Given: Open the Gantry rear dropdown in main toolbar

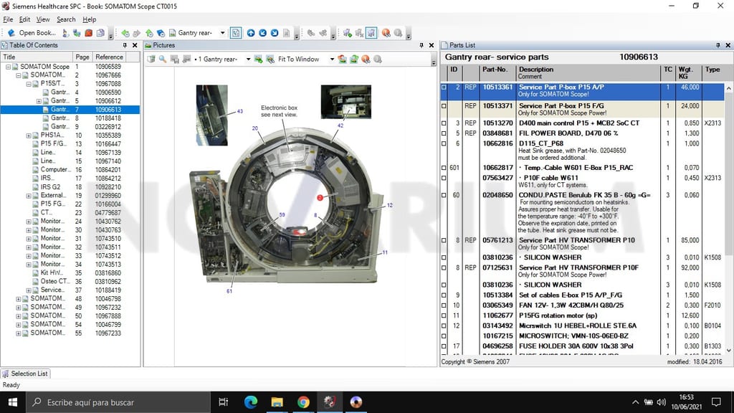Looking at the screenshot, I should [x=222, y=33].
